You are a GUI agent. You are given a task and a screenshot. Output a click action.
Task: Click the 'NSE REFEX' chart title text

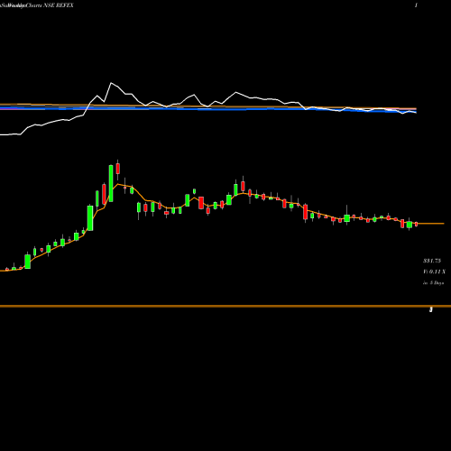click(59, 5)
